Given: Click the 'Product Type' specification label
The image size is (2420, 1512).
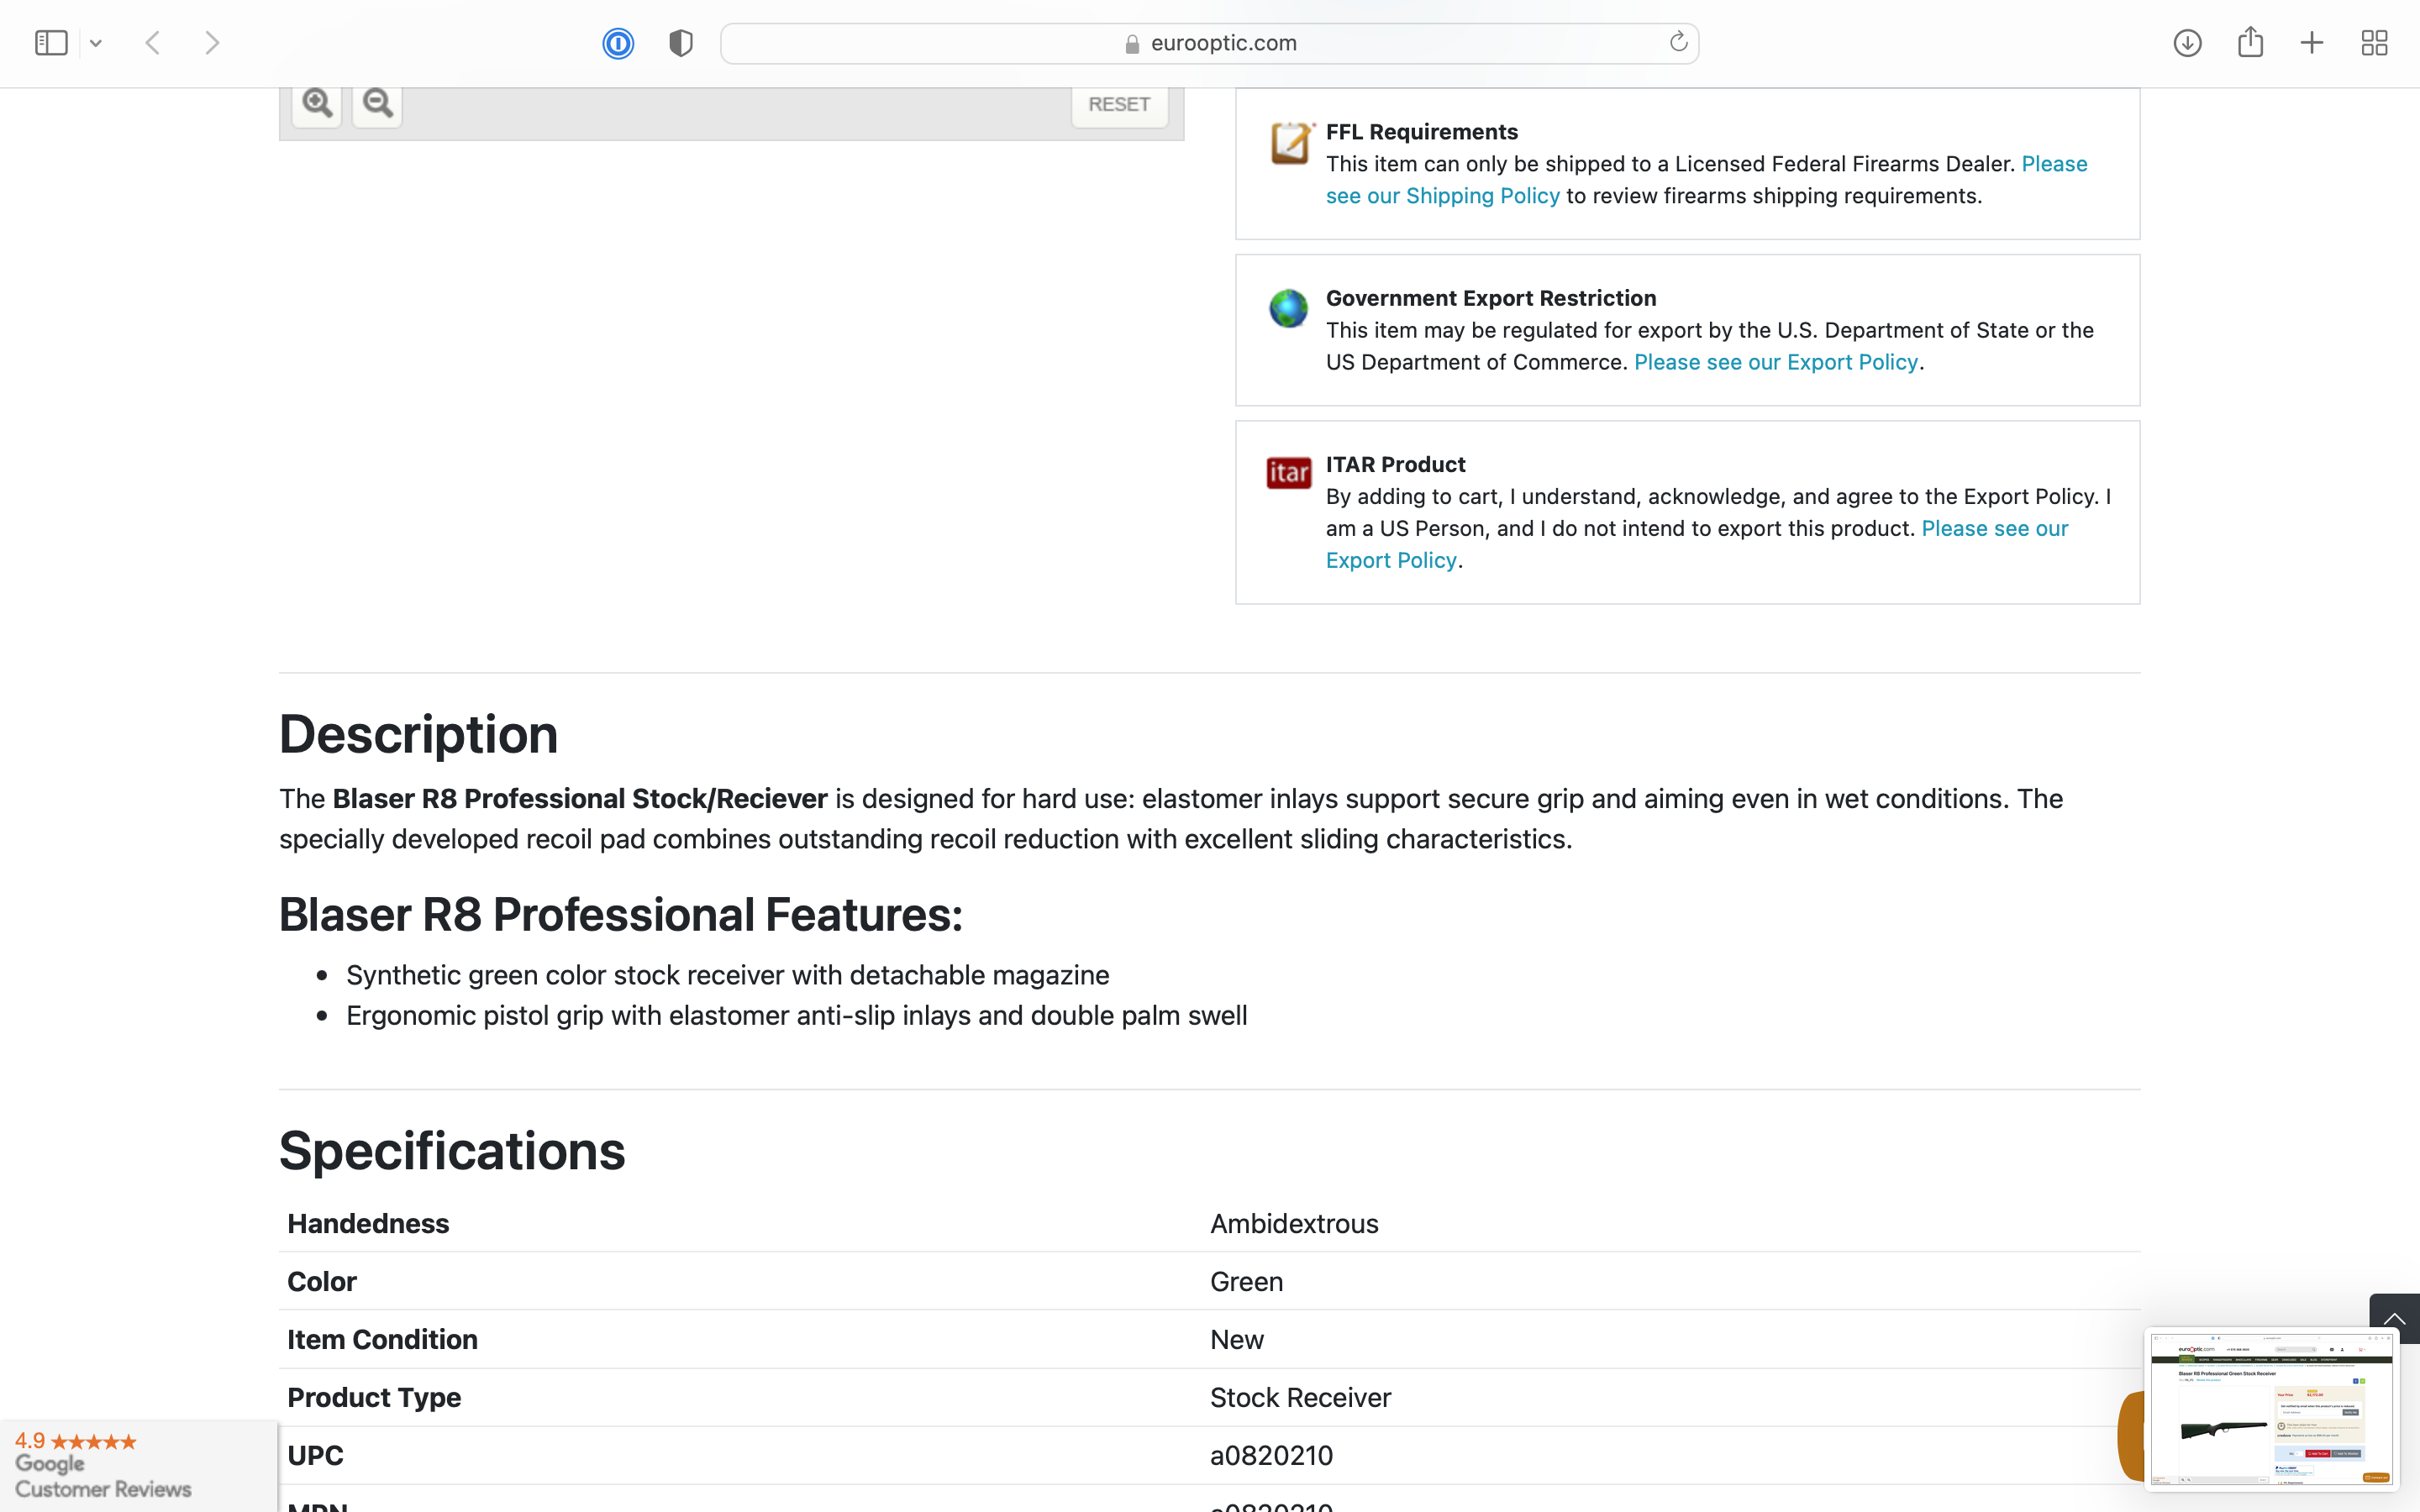Looking at the screenshot, I should point(374,1397).
